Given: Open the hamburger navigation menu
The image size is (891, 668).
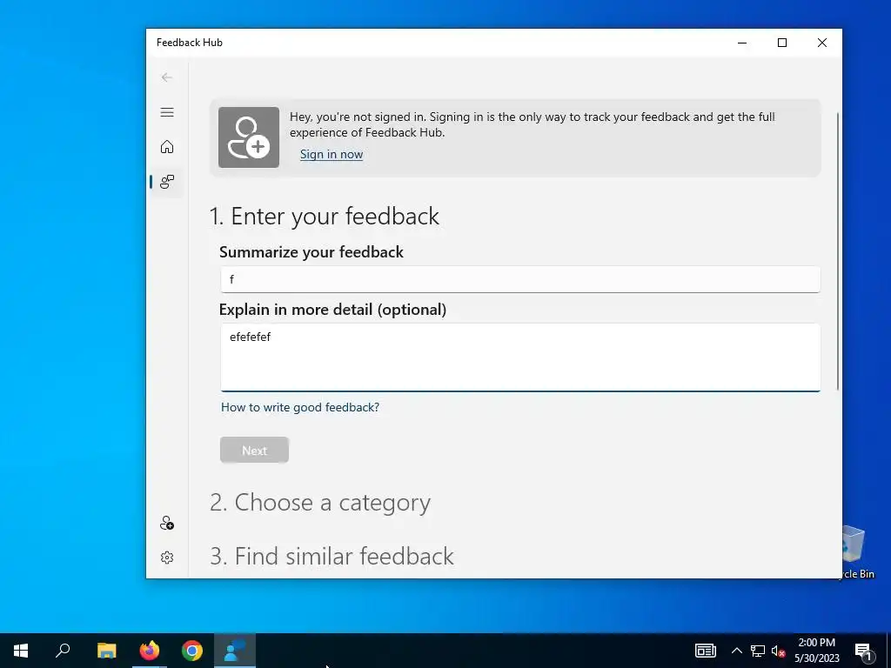Looking at the screenshot, I should [166, 112].
